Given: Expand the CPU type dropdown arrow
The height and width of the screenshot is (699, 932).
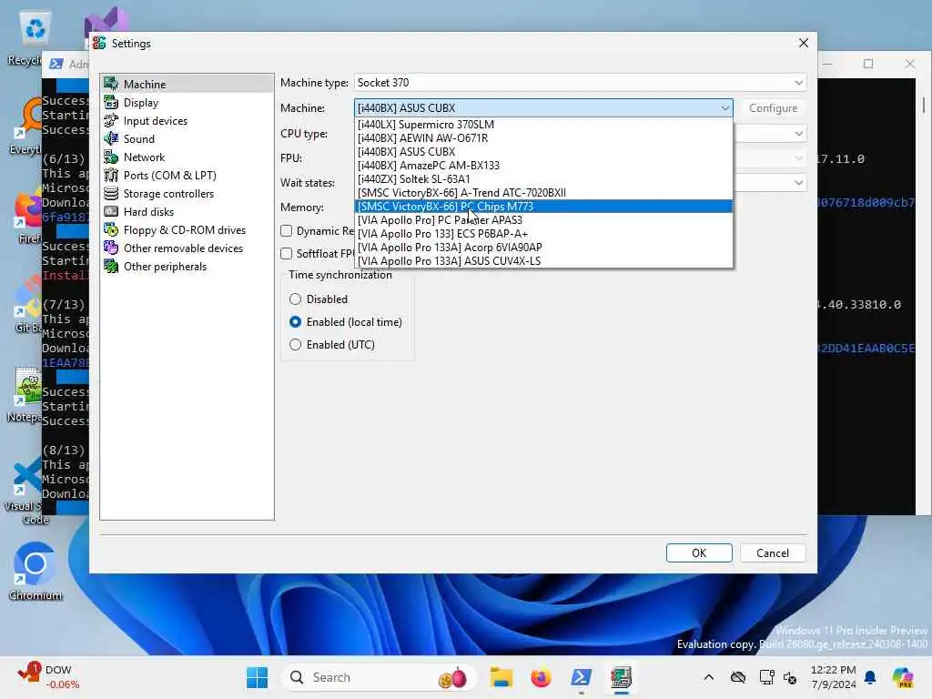Looking at the screenshot, I should [799, 134].
